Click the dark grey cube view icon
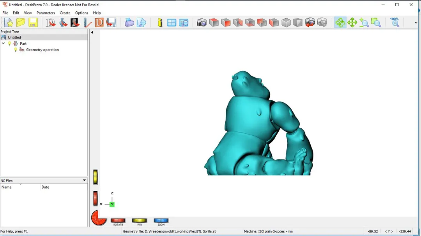 point(298,23)
